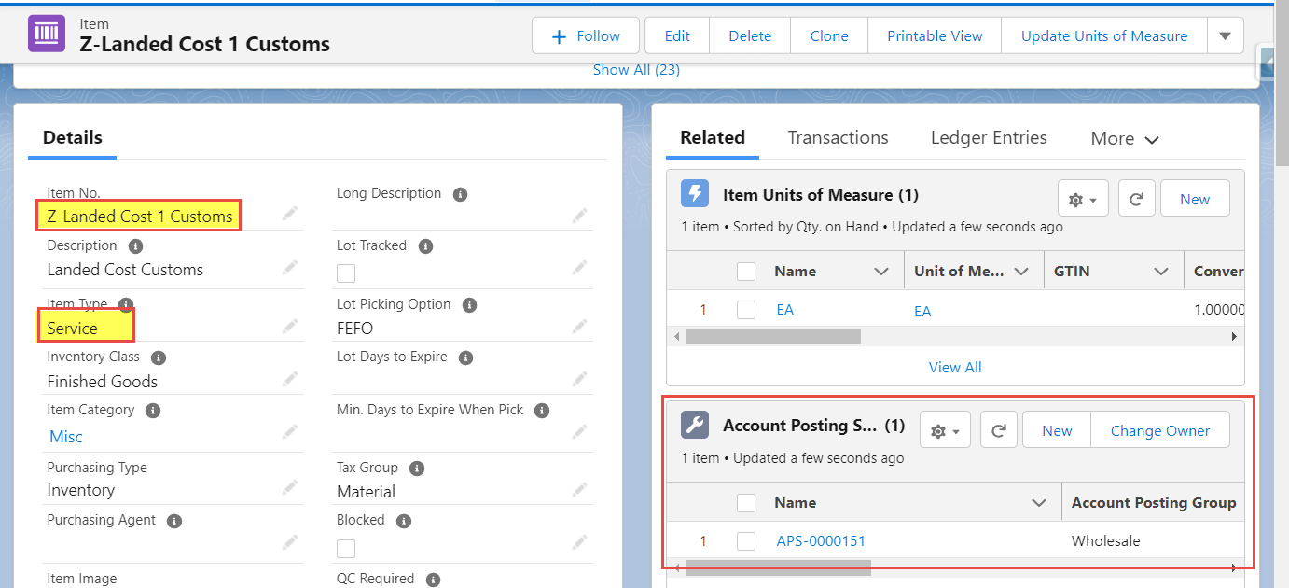This screenshot has width=1289, height=588.
Task: Edit Lot Tracked pencil icon
Action: click(x=580, y=268)
